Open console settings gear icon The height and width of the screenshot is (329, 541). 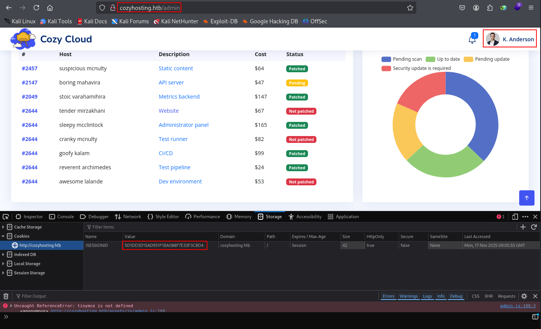[524, 296]
